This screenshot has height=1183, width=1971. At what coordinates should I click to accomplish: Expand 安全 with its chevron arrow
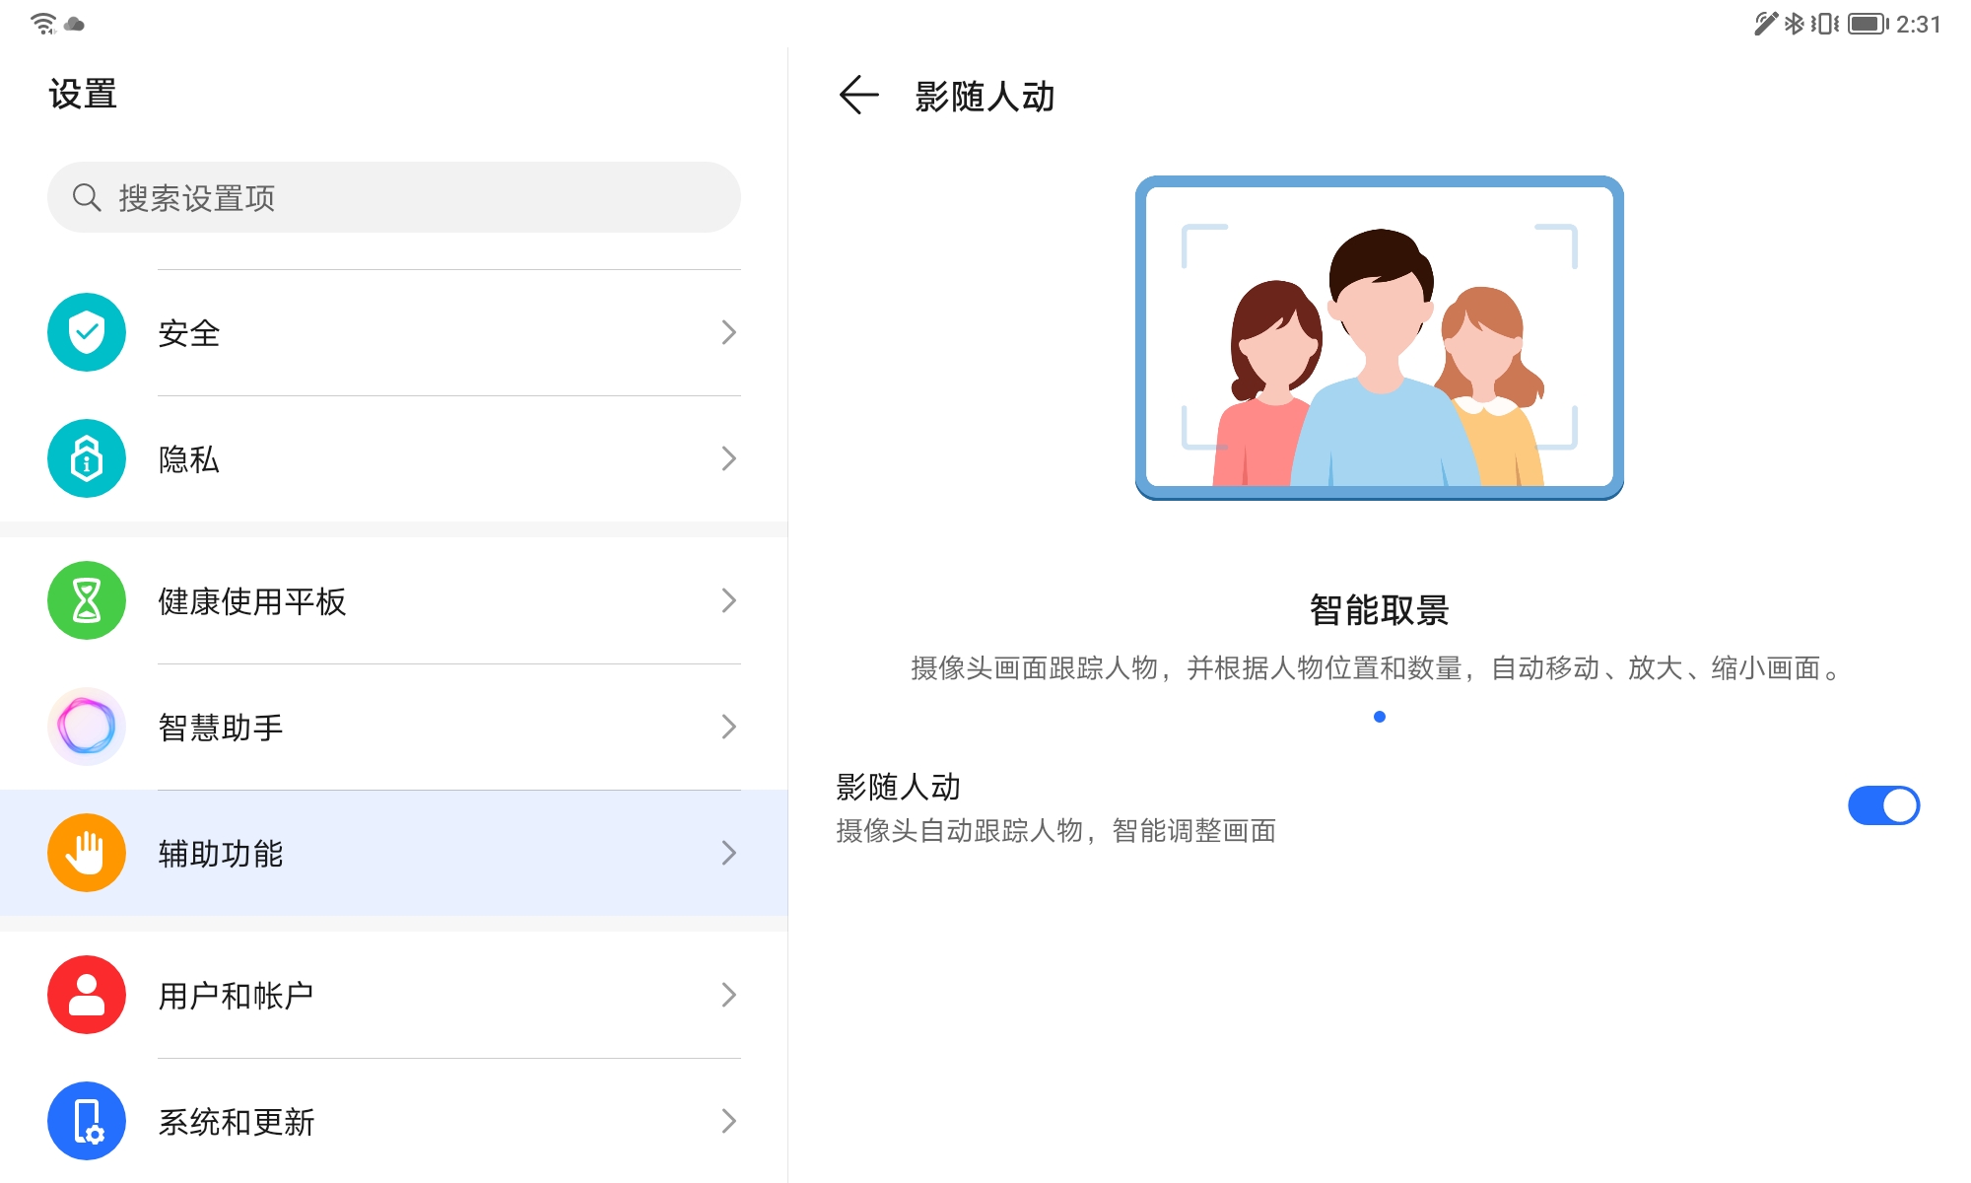tap(728, 332)
